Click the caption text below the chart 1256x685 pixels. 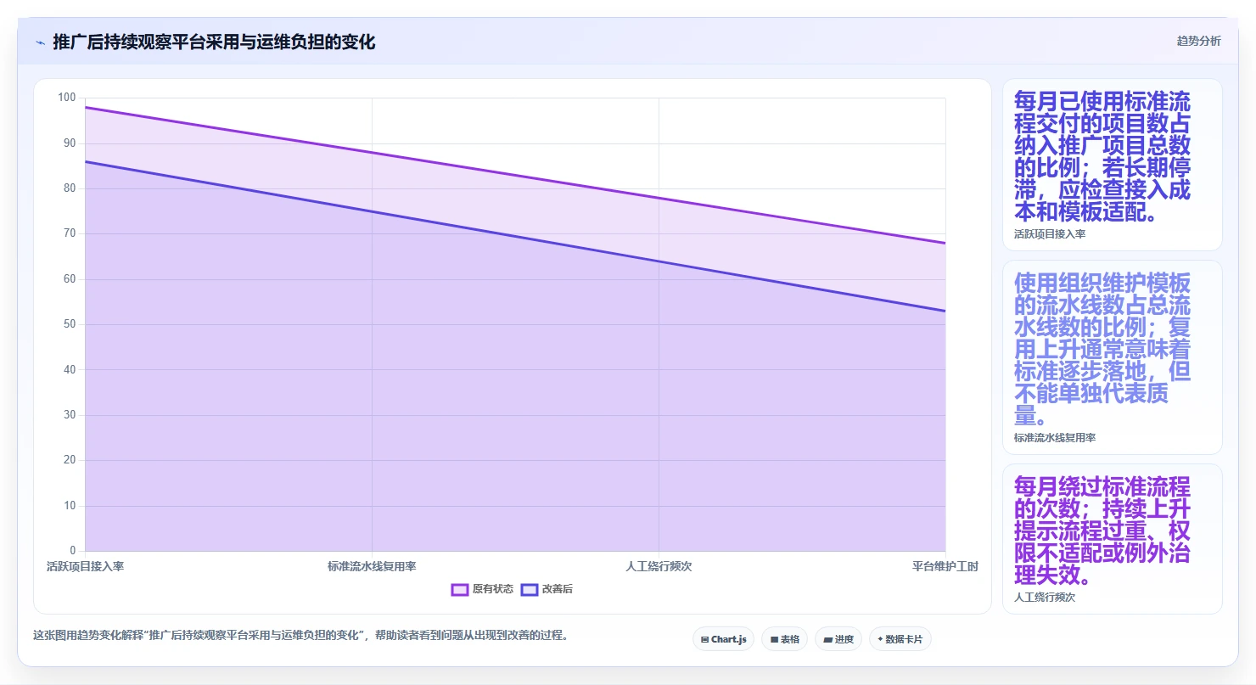300,635
